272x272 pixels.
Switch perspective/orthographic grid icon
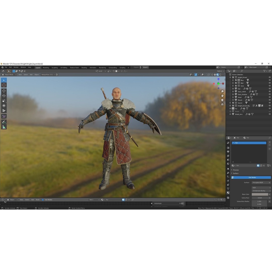[x=222, y=105]
